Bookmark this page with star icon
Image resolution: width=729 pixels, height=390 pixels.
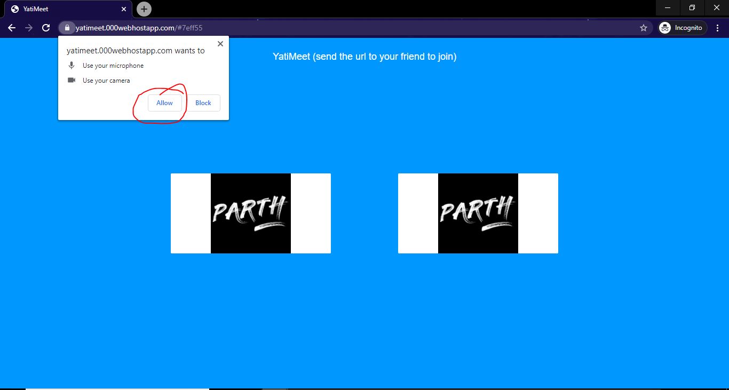coord(643,28)
